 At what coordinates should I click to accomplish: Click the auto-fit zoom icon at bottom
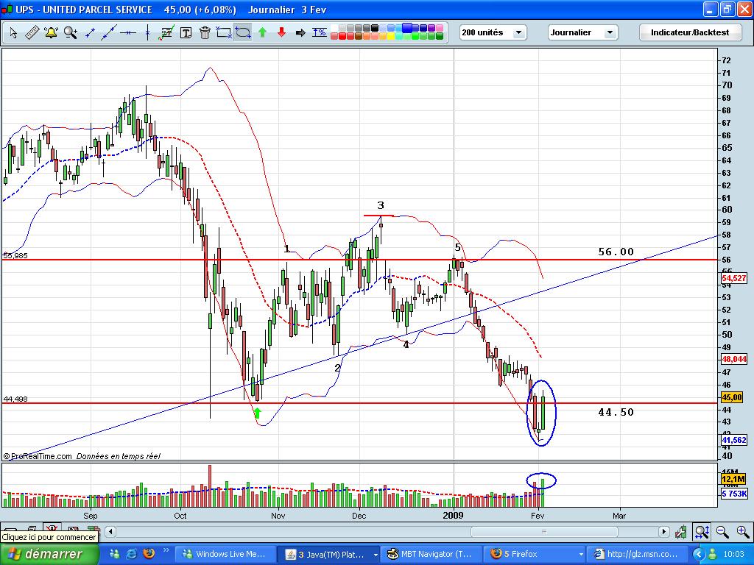pos(702,532)
